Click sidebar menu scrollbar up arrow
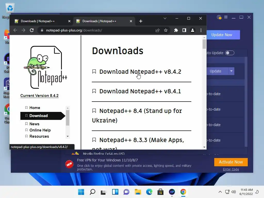 coord(68,108)
